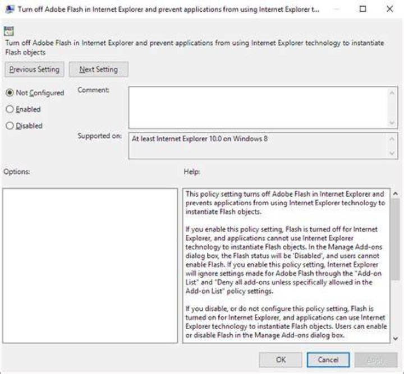Click the Help pane scroll down arrow
The height and width of the screenshot is (374, 404).
396,339
